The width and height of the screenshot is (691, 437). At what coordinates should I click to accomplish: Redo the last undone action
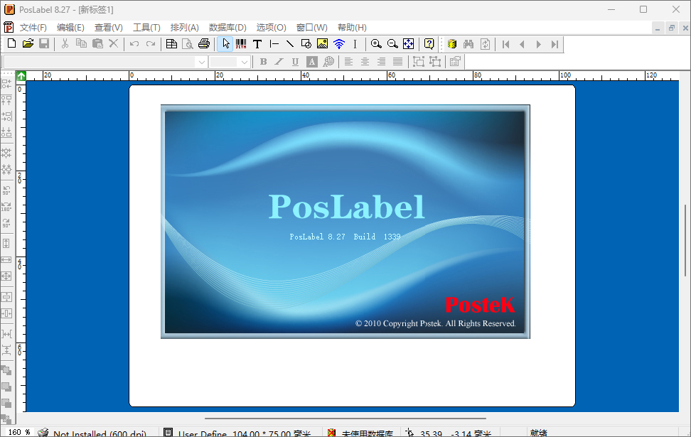tap(151, 43)
